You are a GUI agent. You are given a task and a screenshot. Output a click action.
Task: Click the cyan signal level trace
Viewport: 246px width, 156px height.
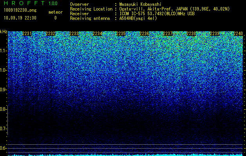point(125,155)
